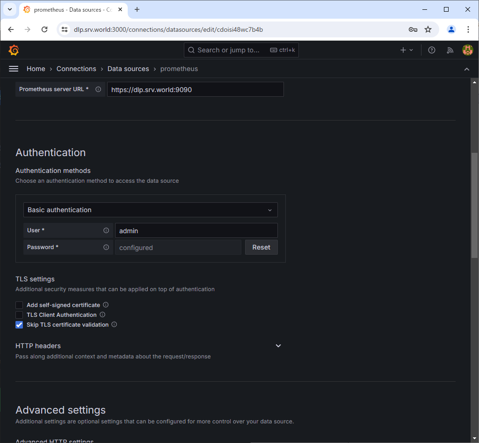Image resolution: width=479 pixels, height=443 pixels.
Task: Open a new browser tab
Action: click(x=137, y=9)
